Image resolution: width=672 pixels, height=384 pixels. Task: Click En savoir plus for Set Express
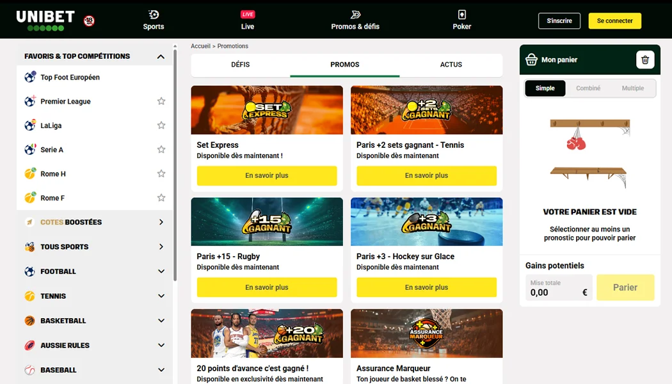(267, 176)
